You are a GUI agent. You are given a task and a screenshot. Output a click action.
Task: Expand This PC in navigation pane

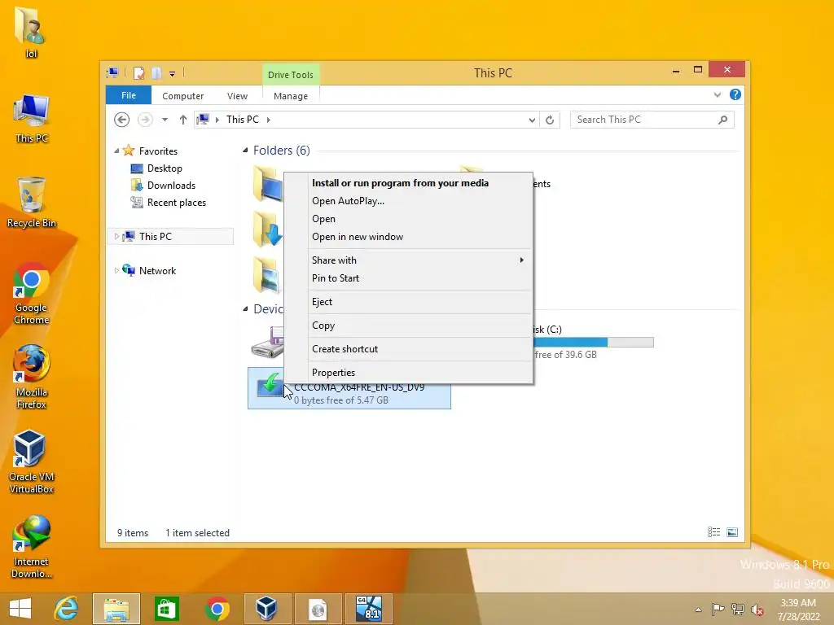tap(116, 237)
